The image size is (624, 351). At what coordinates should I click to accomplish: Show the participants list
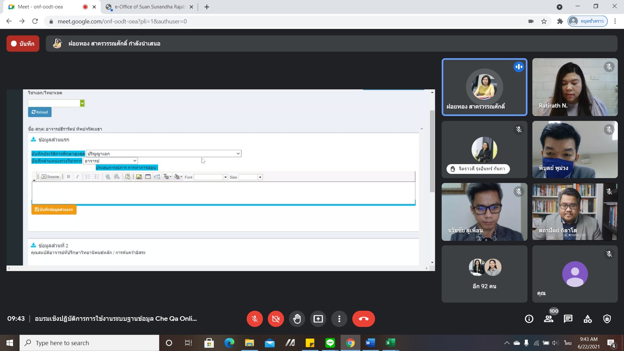(549, 319)
